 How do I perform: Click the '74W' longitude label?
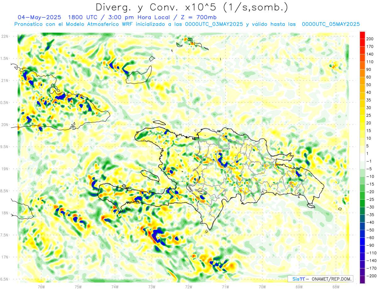pos(115,287)
